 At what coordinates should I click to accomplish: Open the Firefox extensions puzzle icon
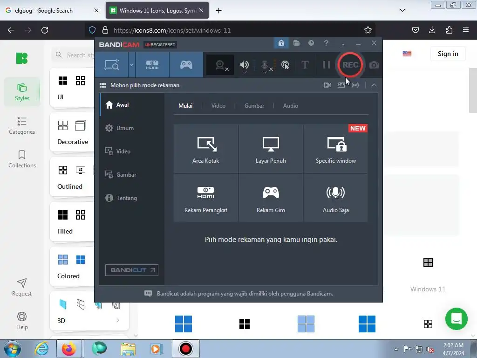449,30
